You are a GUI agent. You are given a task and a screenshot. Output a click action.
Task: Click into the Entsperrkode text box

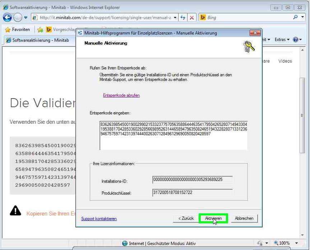173,136
